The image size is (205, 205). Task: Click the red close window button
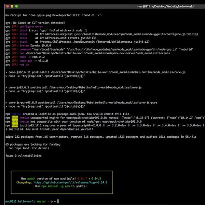[x=7, y=6]
